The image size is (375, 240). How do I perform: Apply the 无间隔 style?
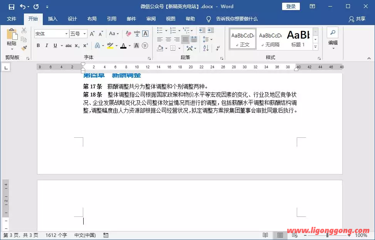270,39
